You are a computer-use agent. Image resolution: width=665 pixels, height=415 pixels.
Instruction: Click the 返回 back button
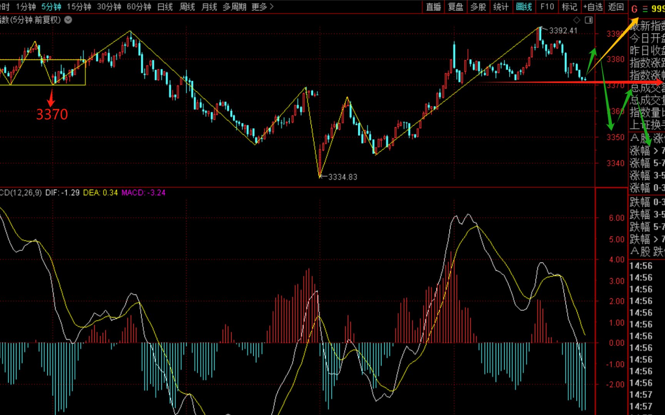(616, 7)
